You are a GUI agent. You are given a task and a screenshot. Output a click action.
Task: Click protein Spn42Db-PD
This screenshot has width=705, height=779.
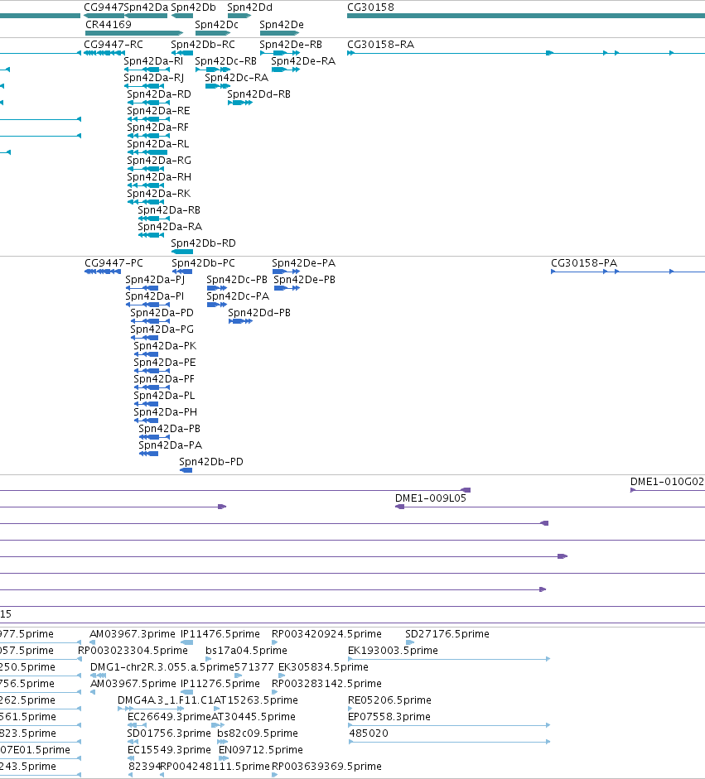coord(211,462)
